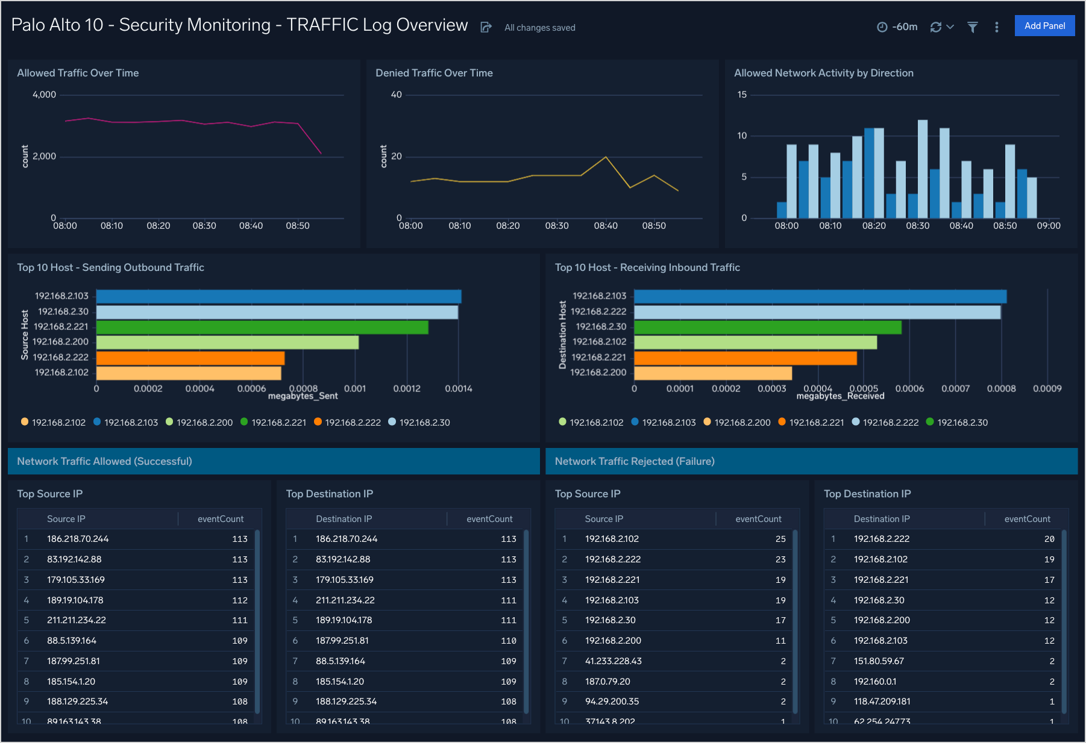Viewport: 1086px width, 743px height.
Task: Select the dashboard title text
Action: (239, 25)
